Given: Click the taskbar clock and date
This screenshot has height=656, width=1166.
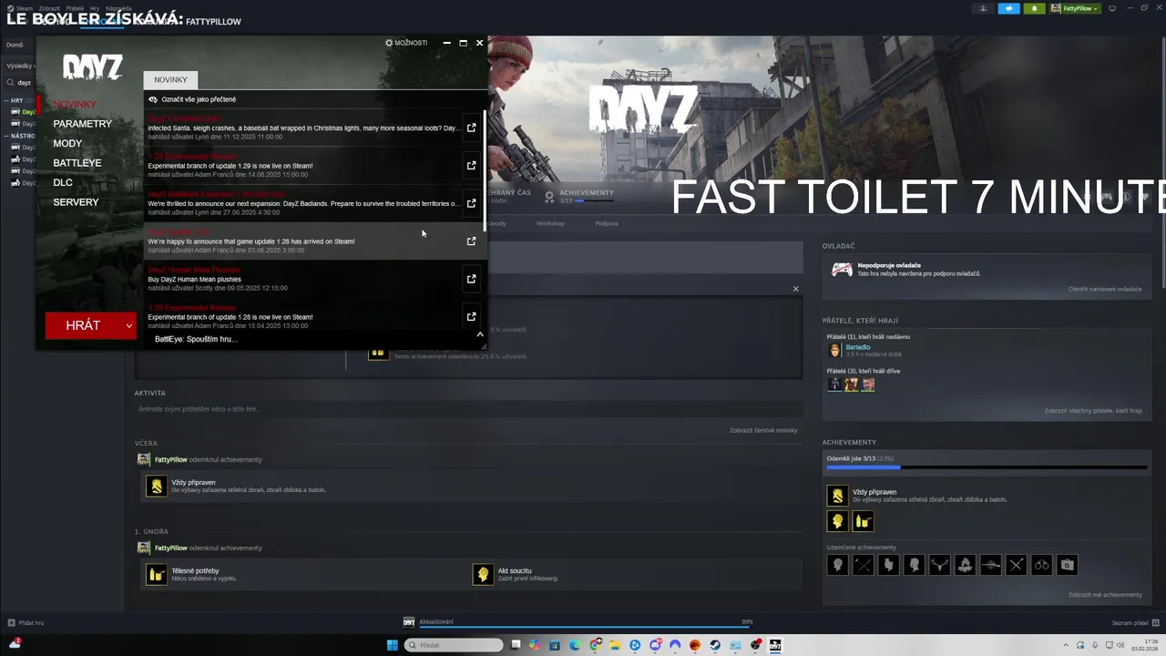Looking at the screenshot, I should click(x=1144, y=645).
